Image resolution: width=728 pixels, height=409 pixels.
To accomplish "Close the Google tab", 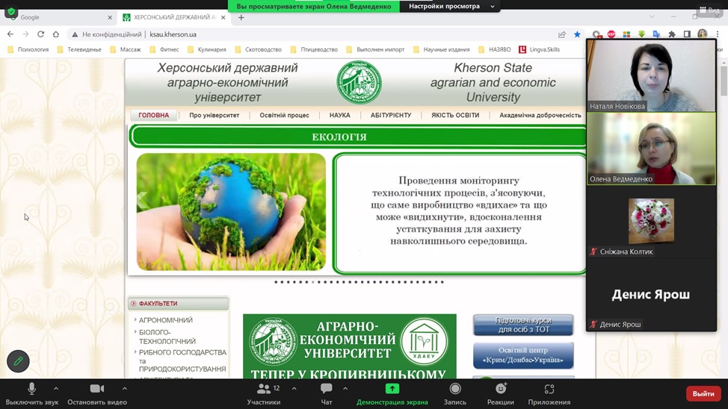I will (x=110, y=17).
